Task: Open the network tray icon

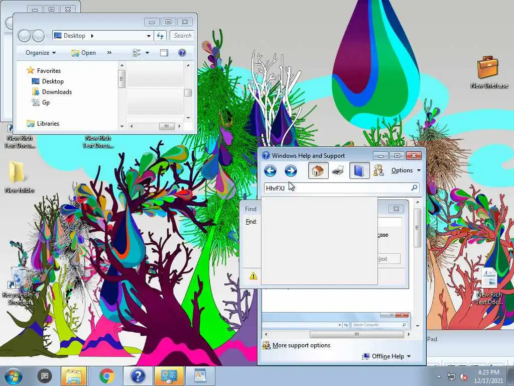Action: (451, 377)
